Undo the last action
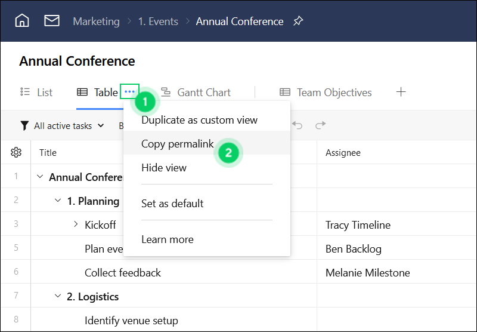Image resolution: width=477 pixels, height=332 pixels. 297,125
